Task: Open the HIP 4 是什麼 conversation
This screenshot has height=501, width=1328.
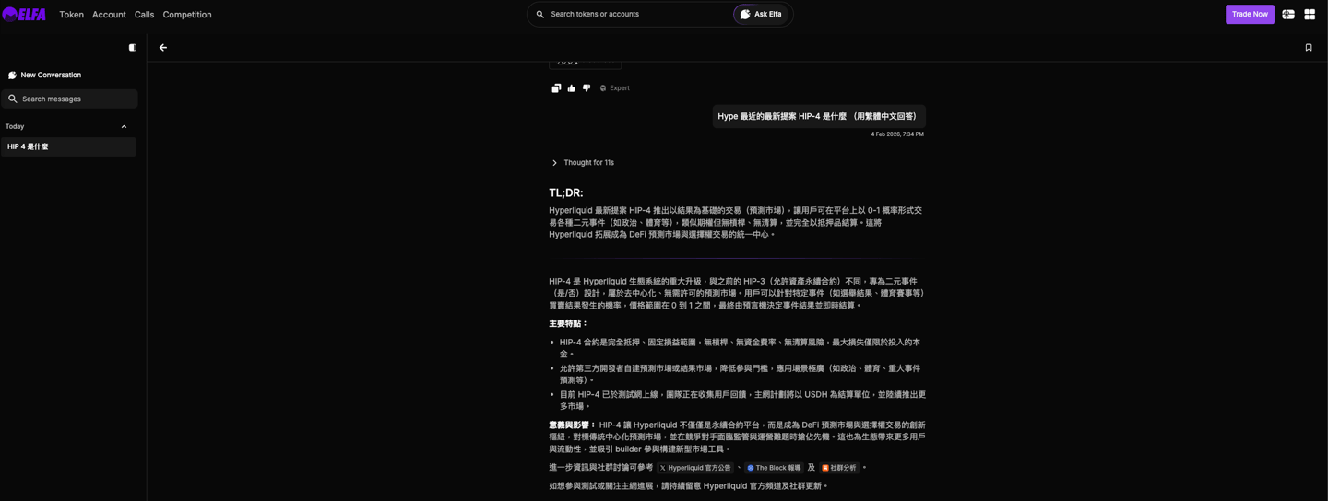Action: pos(68,146)
